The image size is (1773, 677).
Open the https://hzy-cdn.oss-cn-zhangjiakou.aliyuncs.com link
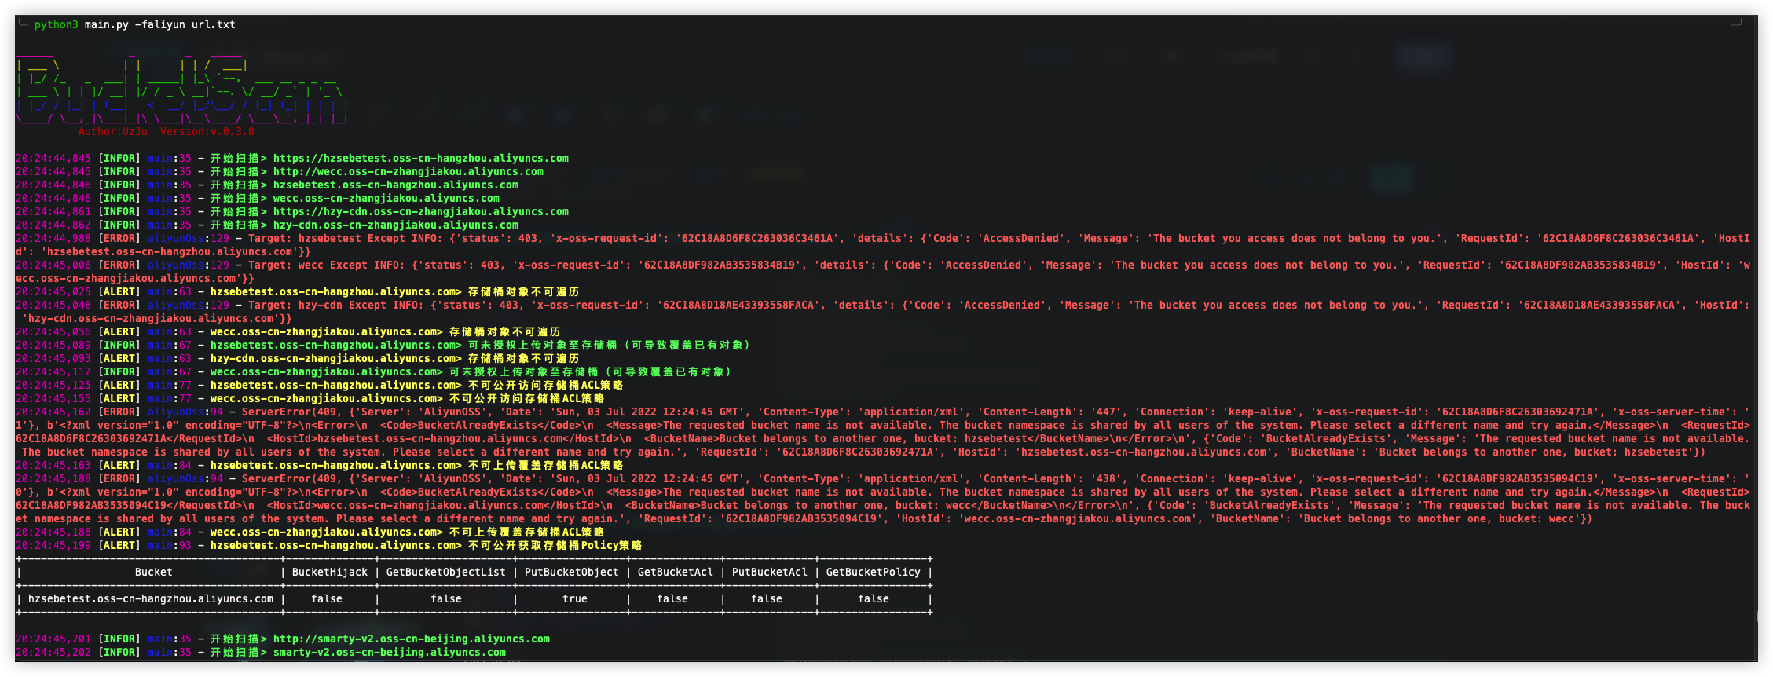click(x=421, y=212)
